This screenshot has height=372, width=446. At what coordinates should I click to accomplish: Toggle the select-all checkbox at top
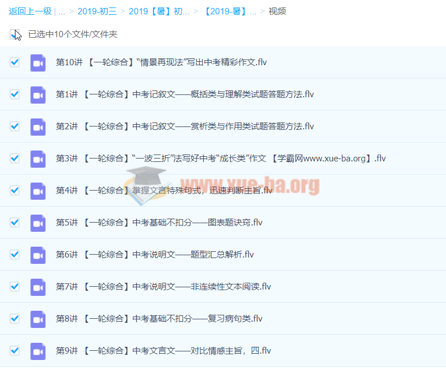pyautogui.click(x=14, y=34)
